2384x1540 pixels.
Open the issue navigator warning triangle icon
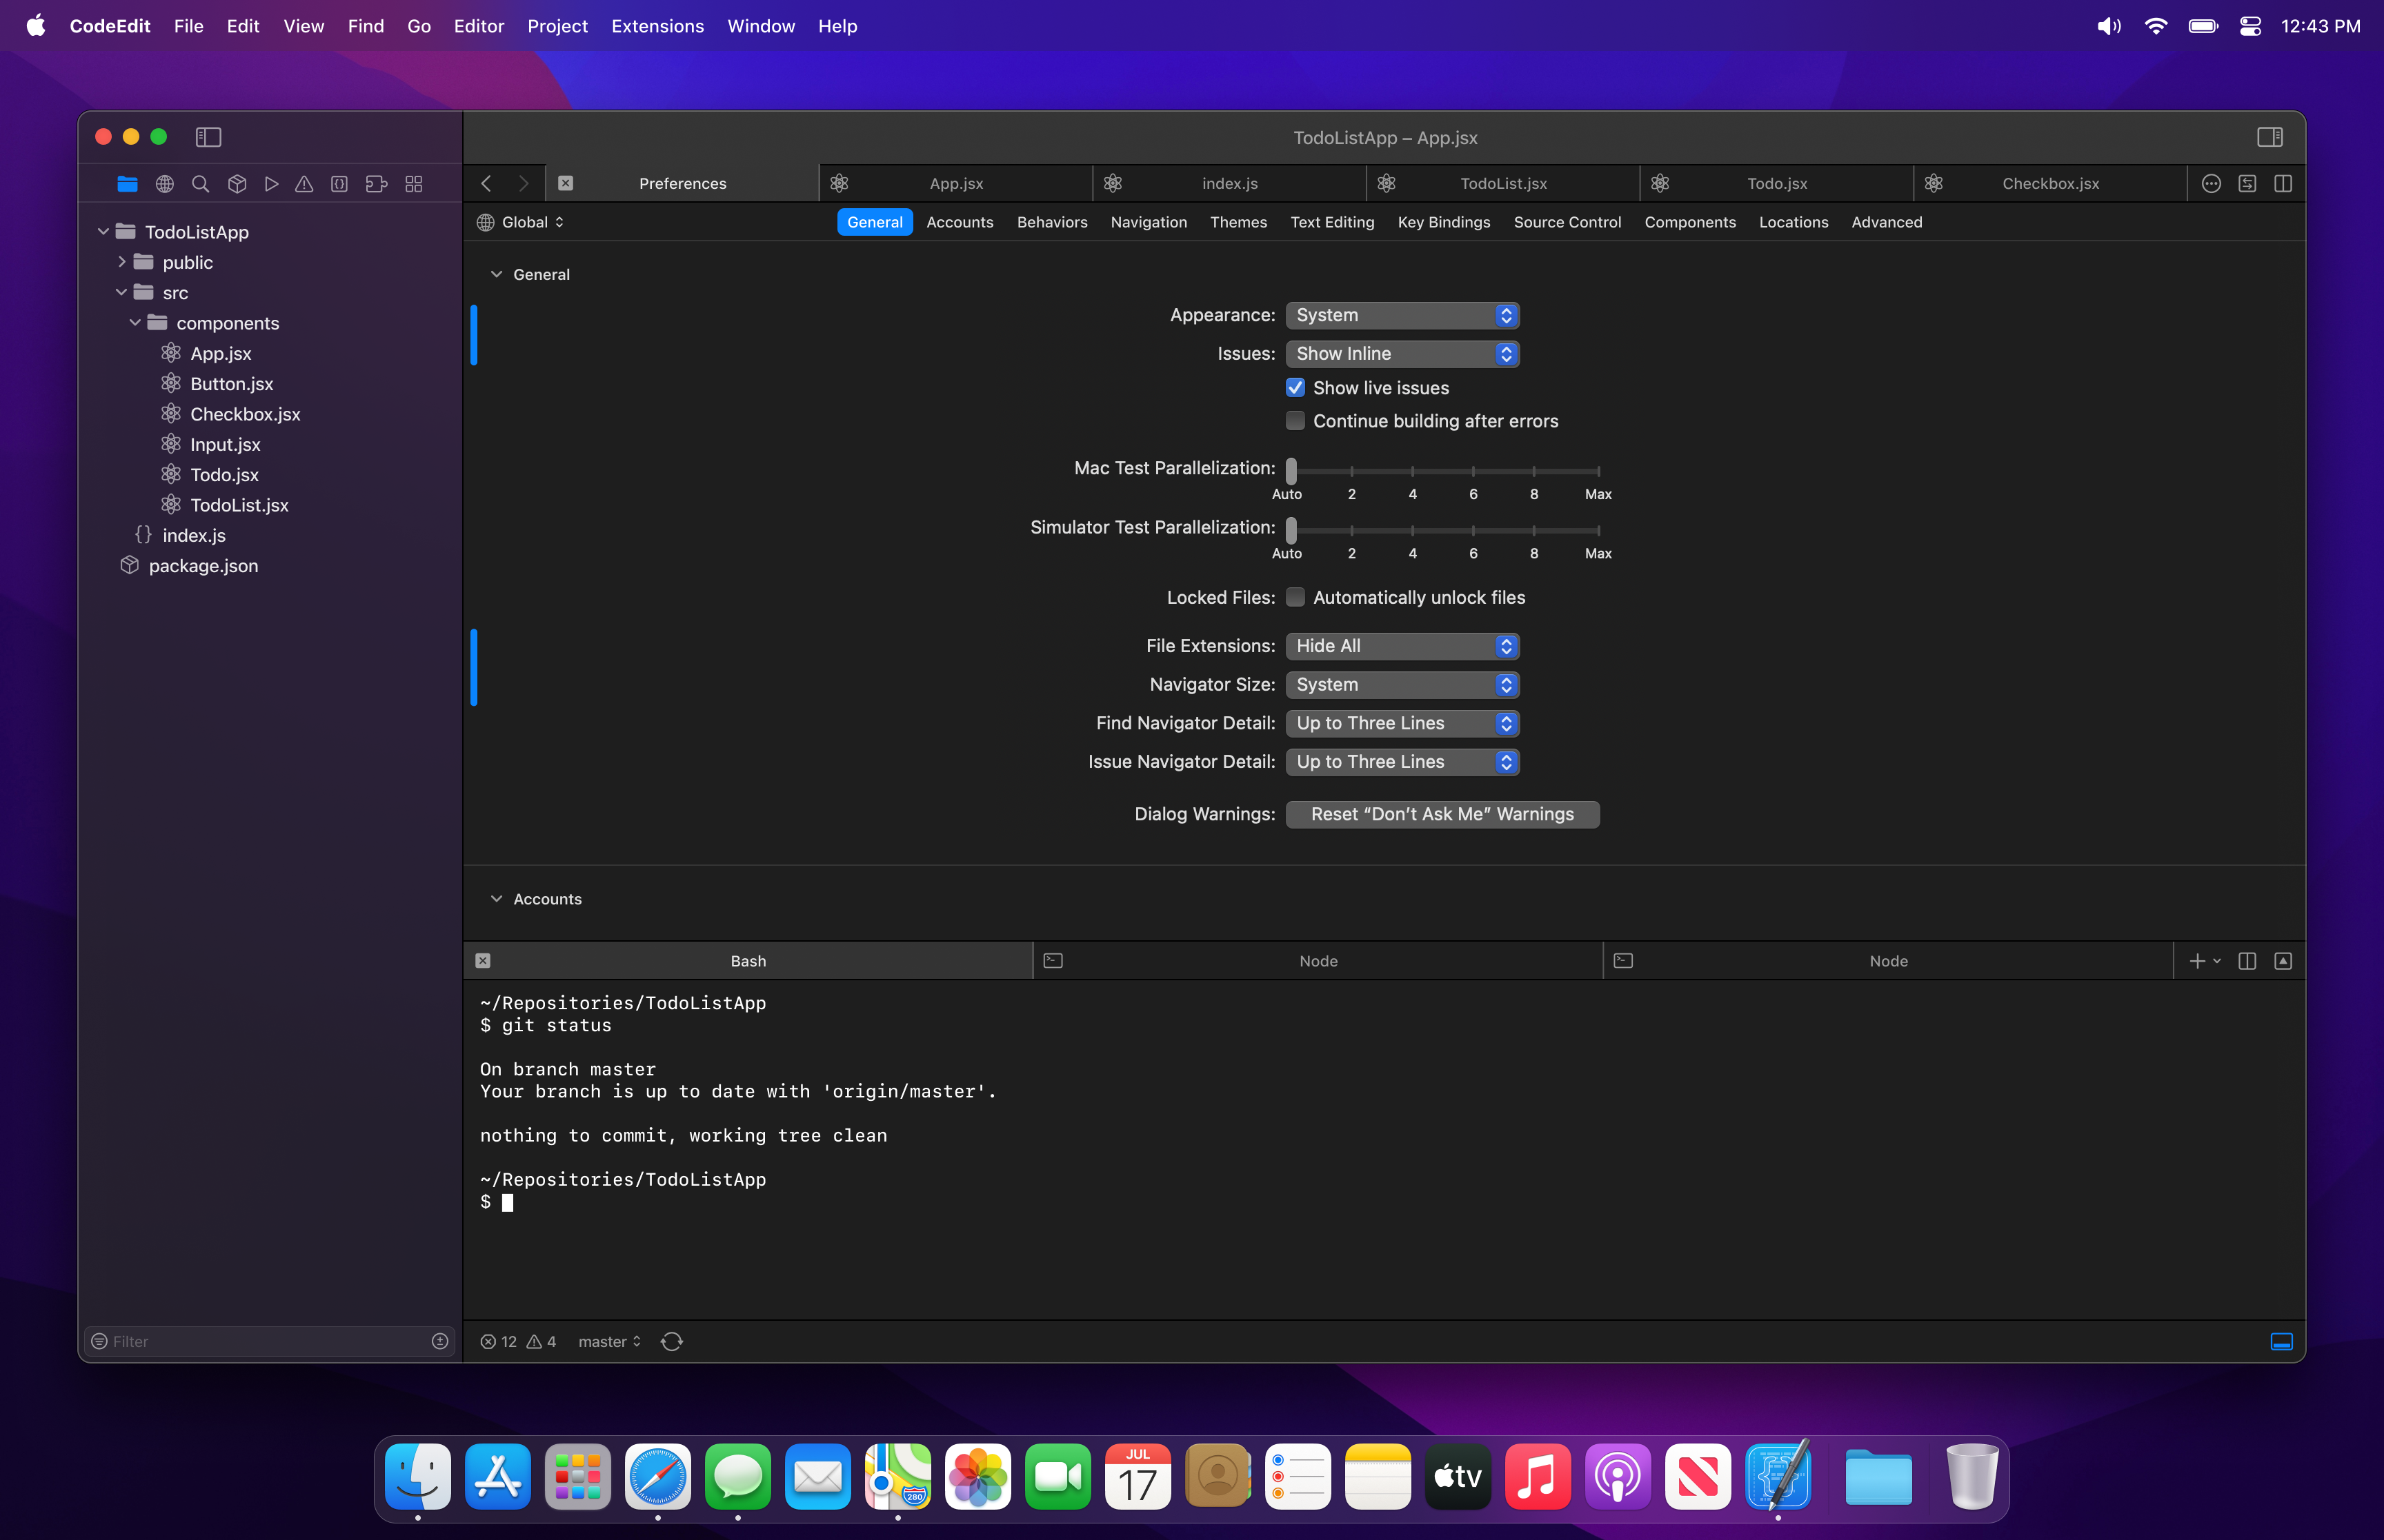pos(304,184)
